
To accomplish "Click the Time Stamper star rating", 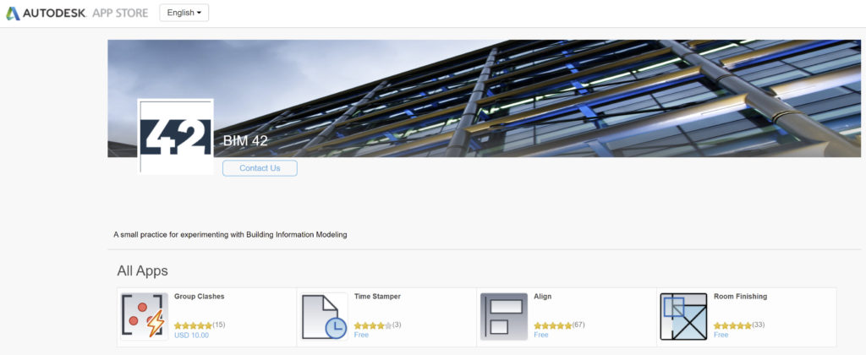I will click(x=373, y=325).
